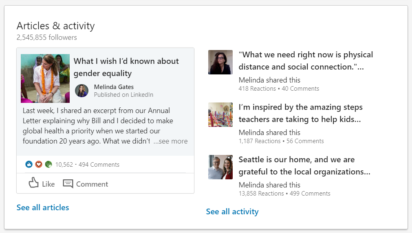The image size is (412, 233).
Task: Click the green clapping reaction icon
Action: coord(48,164)
